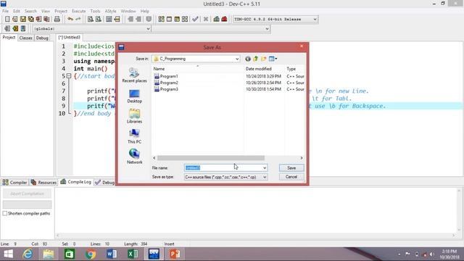Click the Undo arrow in toolbar
Screen dimensions: 464x261
70,20
